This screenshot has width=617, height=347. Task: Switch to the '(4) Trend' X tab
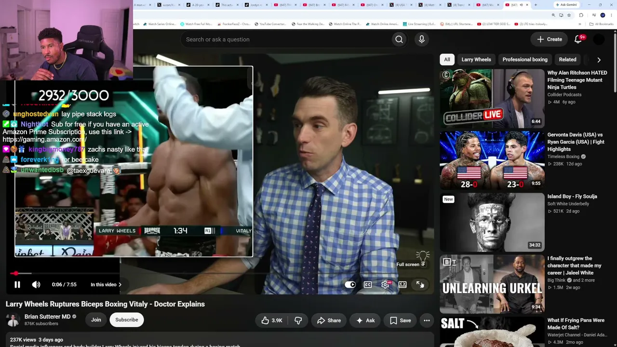(x=458, y=5)
